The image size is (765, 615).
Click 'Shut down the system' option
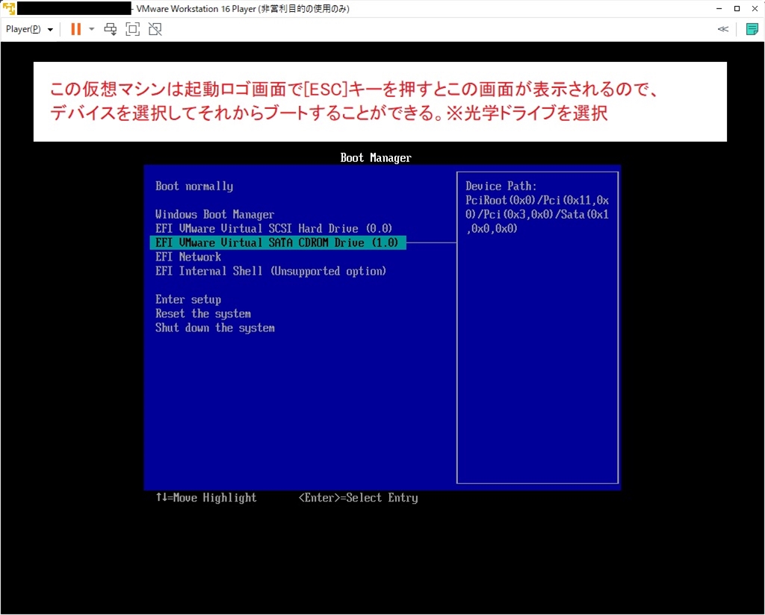click(x=215, y=328)
